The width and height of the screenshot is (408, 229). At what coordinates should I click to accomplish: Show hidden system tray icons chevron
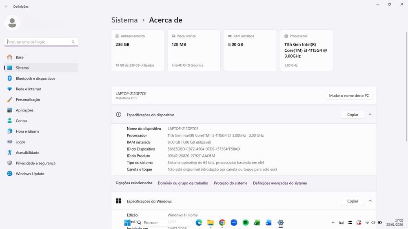coord(333,222)
